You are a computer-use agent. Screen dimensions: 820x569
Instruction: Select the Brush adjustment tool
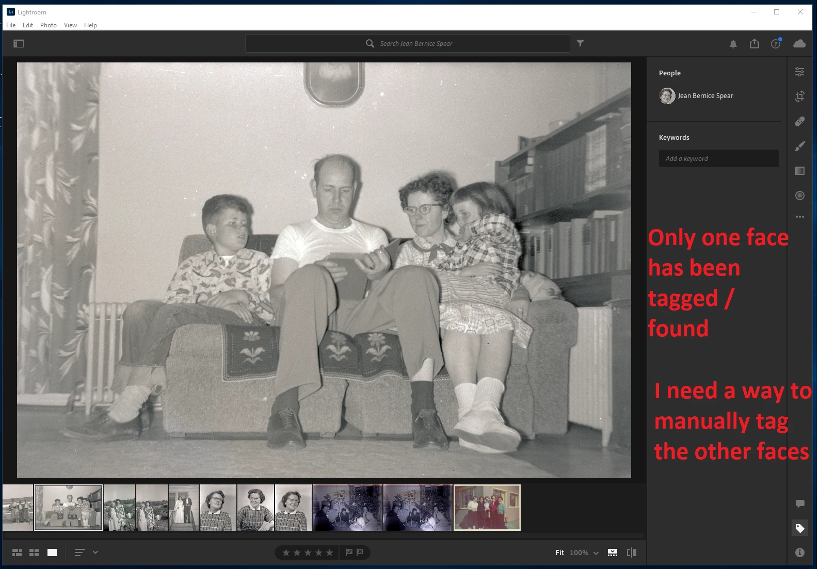[799, 146]
